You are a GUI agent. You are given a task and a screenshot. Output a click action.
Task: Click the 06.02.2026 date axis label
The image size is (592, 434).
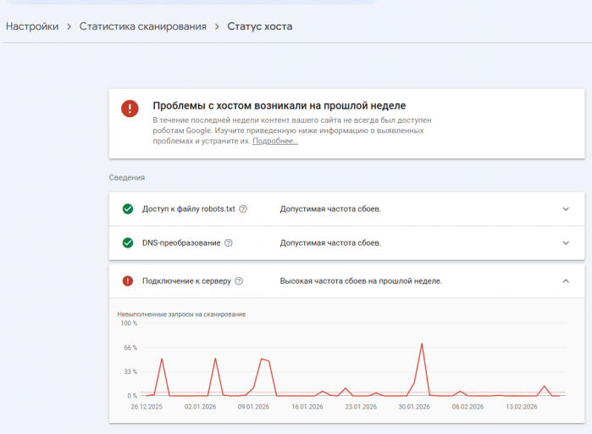[468, 407]
